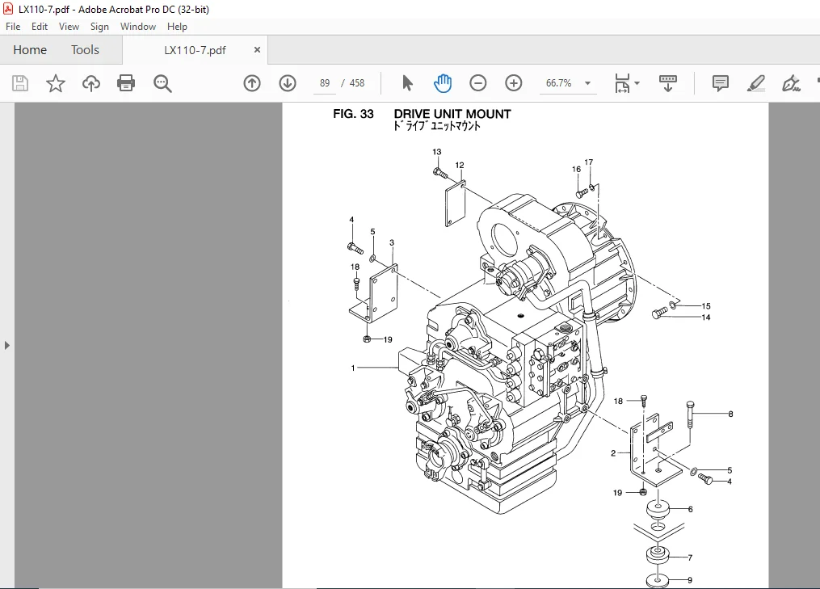
Task: Open the Fill & Sign pen tool
Action: [791, 83]
